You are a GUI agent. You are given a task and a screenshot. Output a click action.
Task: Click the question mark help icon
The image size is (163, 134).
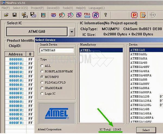click(x=105, y=15)
